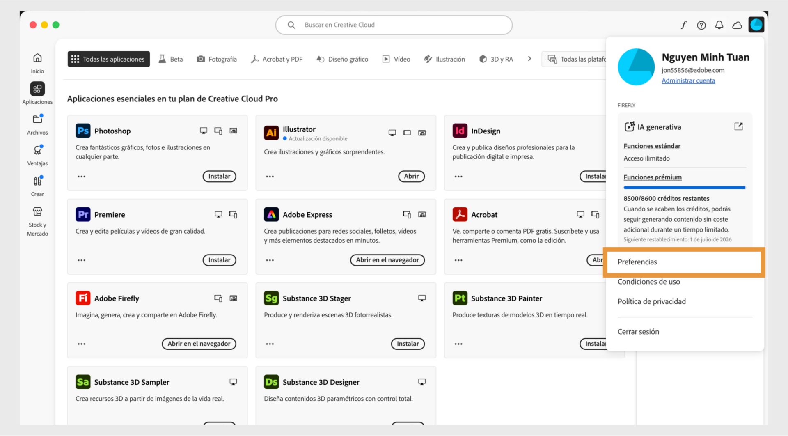Open Illustrator with Abrir button
This screenshot has height=436, width=788.
[x=411, y=176]
